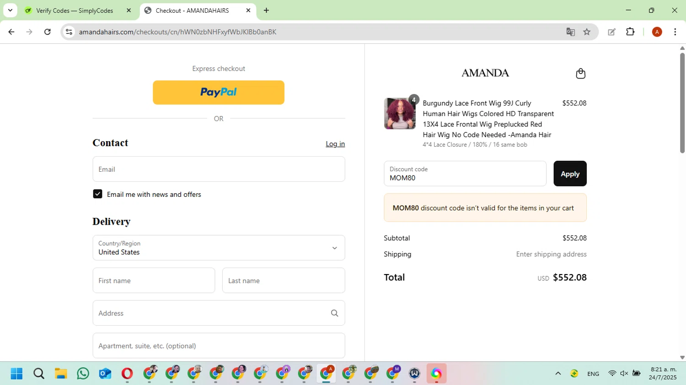Viewport: 686px width, 385px height.
Task: Go forward to the next page
Action: pyautogui.click(x=29, y=32)
